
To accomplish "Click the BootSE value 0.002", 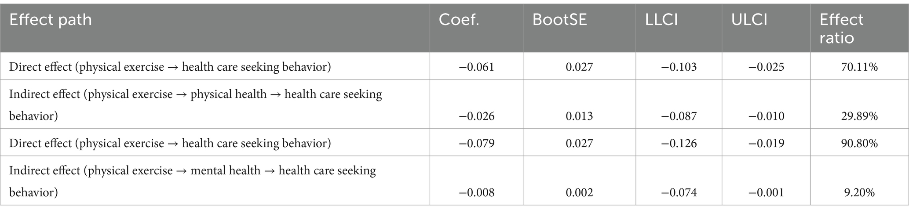I will point(579,193).
